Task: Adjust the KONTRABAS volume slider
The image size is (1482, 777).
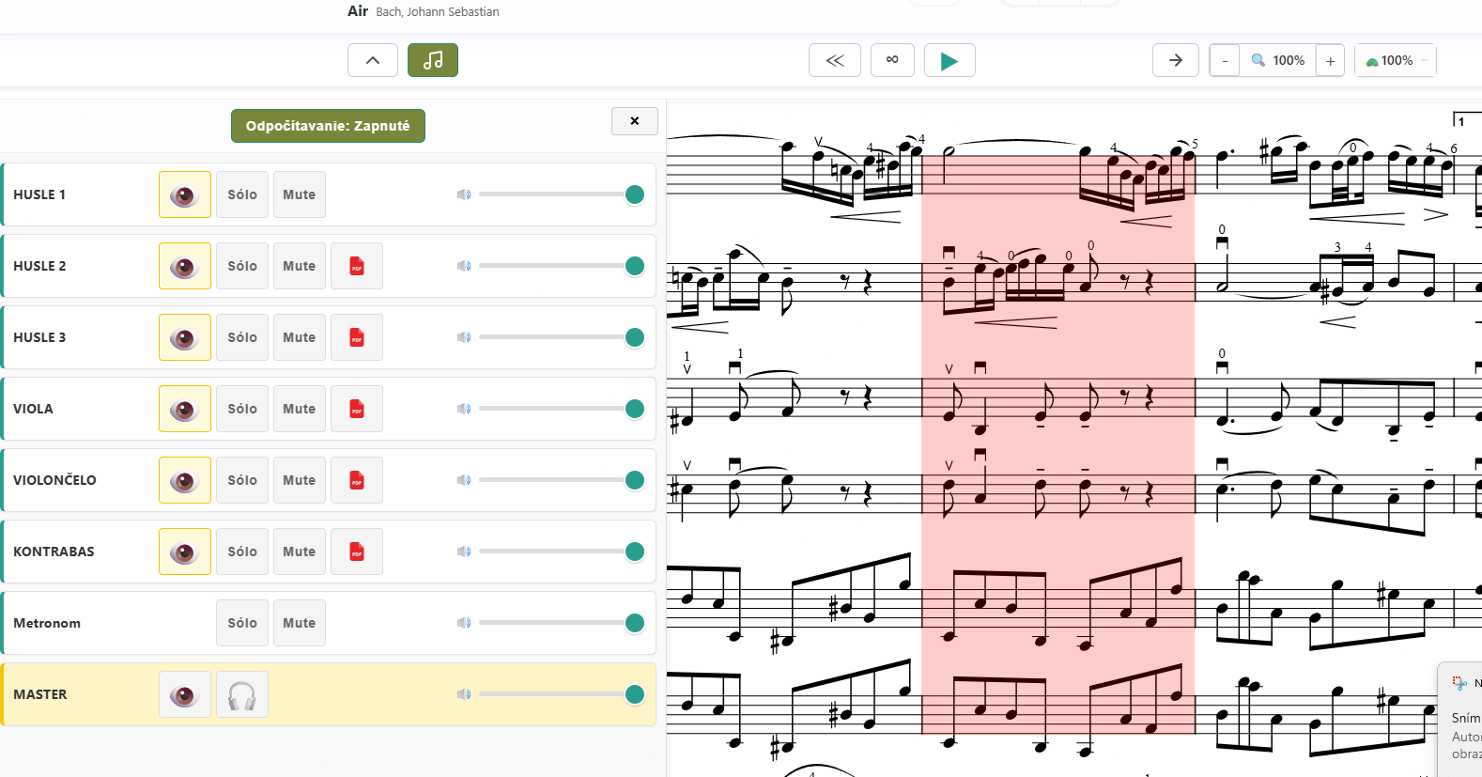Action: pos(562,552)
